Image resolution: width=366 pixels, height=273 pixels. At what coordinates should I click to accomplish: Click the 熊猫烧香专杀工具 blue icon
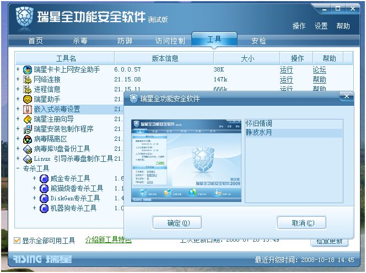44,189
